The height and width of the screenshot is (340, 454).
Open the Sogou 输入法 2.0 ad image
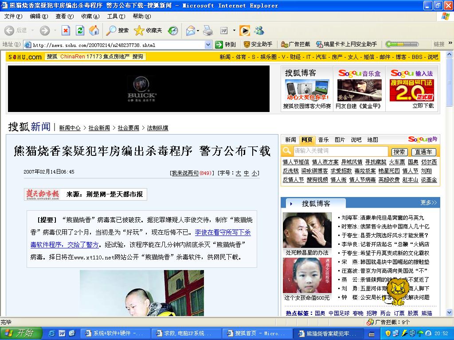(411, 90)
